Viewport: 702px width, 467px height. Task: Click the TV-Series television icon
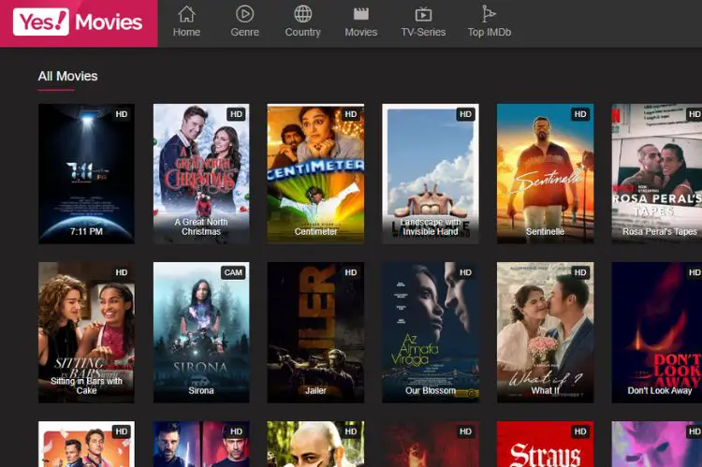[423, 14]
